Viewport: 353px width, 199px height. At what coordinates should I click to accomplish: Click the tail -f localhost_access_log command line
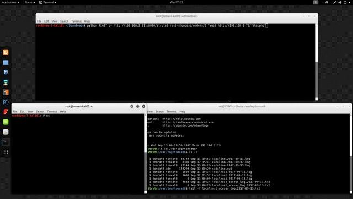(x=224, y=188)
